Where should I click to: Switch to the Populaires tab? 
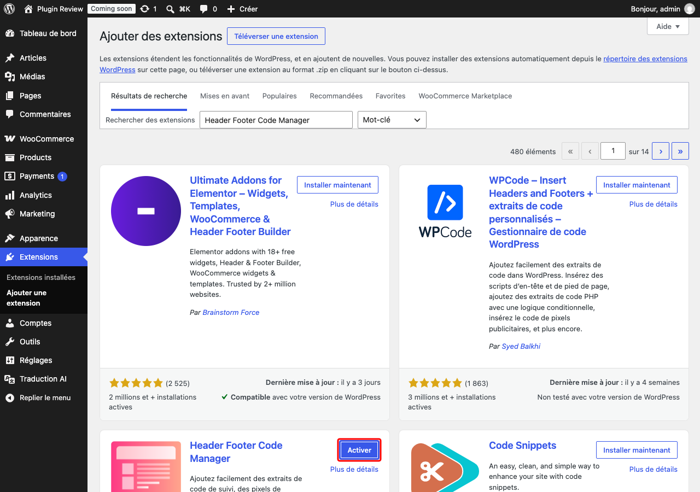point(279,96)
